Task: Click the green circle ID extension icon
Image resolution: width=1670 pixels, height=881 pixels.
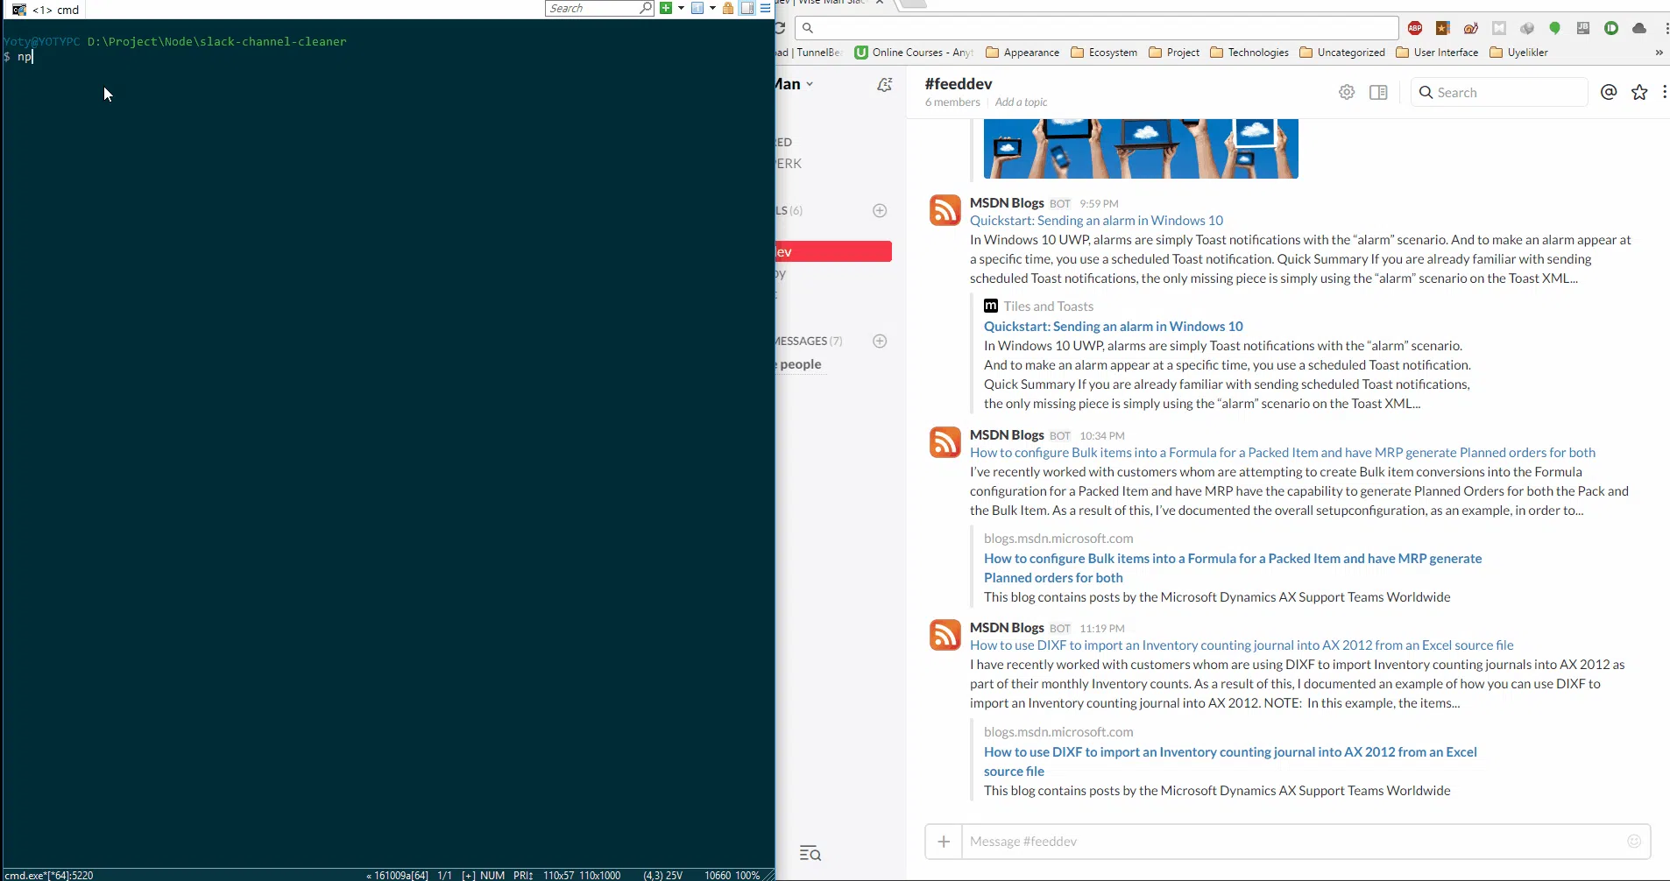Action: (1611, 28)
